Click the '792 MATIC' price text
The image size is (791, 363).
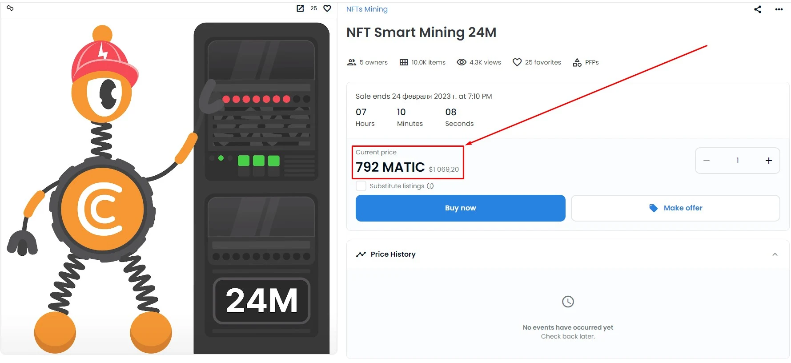[390, 167]
